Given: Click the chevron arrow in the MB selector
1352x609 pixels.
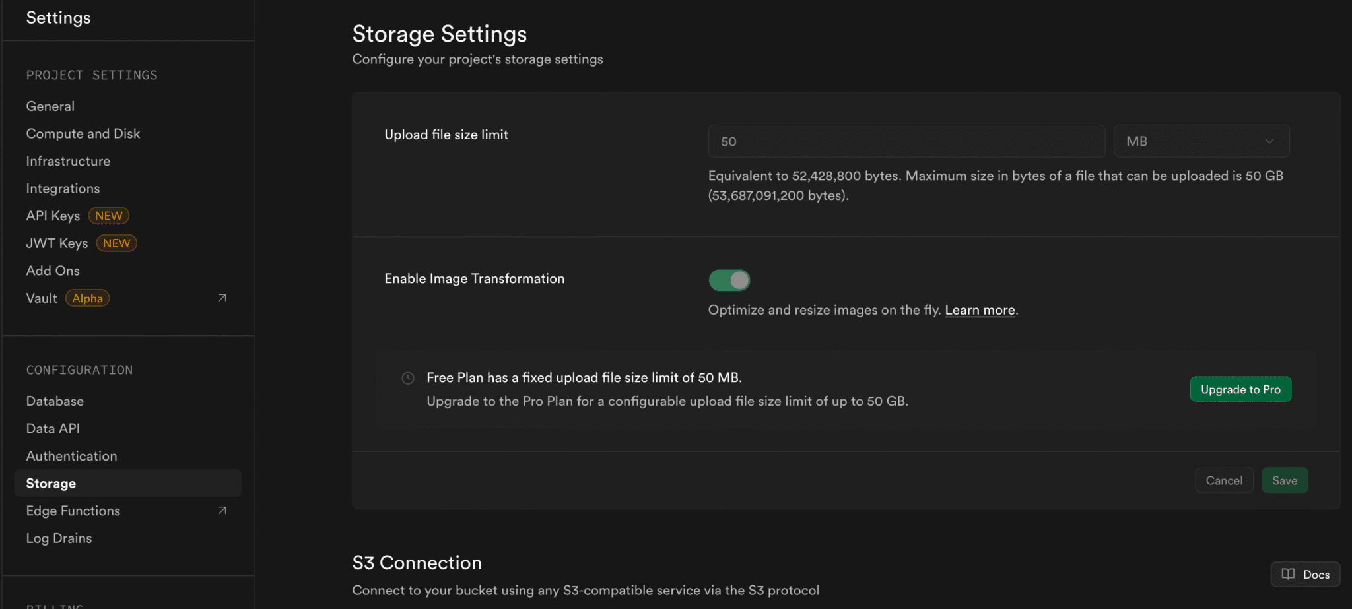Looking at the screenshot, I should coord(1269,141).
